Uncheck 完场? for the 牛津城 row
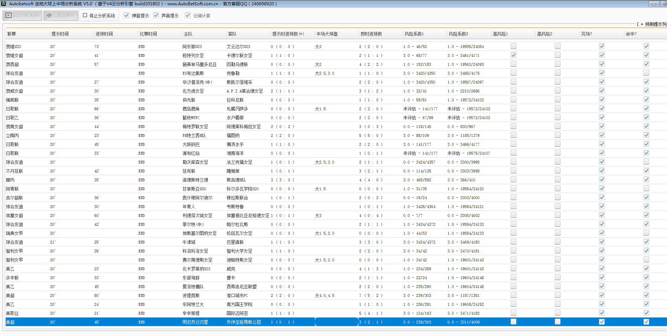The image size is (667, 336). [601, 242]
